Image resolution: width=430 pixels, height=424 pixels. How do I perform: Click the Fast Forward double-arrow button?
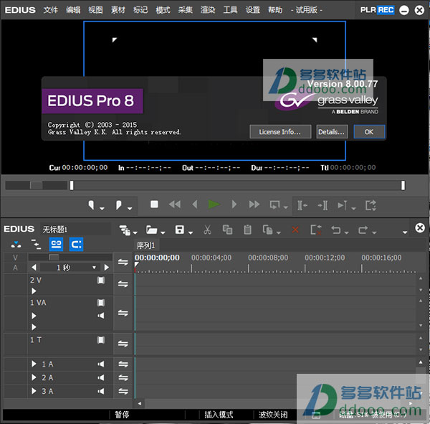coord(254,204)
